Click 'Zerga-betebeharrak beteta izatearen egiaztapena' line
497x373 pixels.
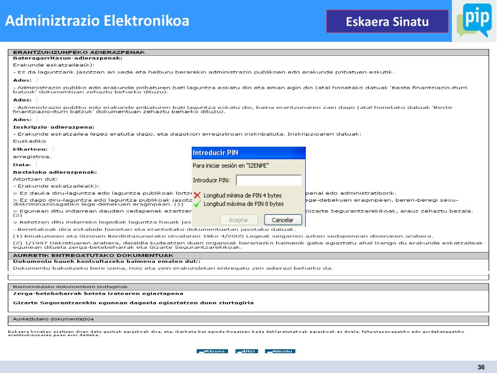coord(98,294)
